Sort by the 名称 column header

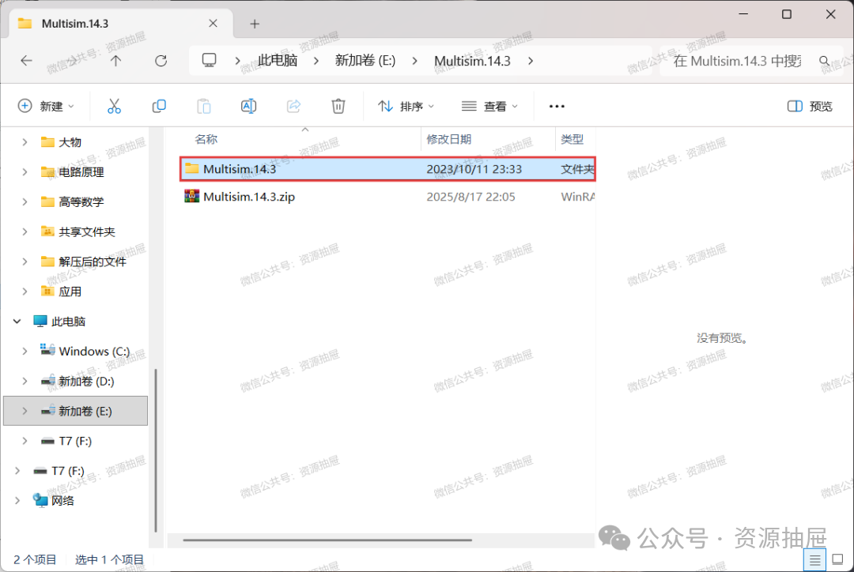(206, 139)
